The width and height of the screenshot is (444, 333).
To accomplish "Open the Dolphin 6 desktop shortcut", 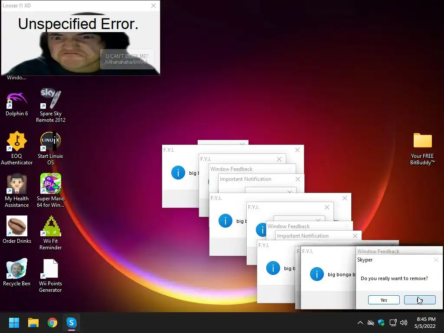I will coord(17,104).
